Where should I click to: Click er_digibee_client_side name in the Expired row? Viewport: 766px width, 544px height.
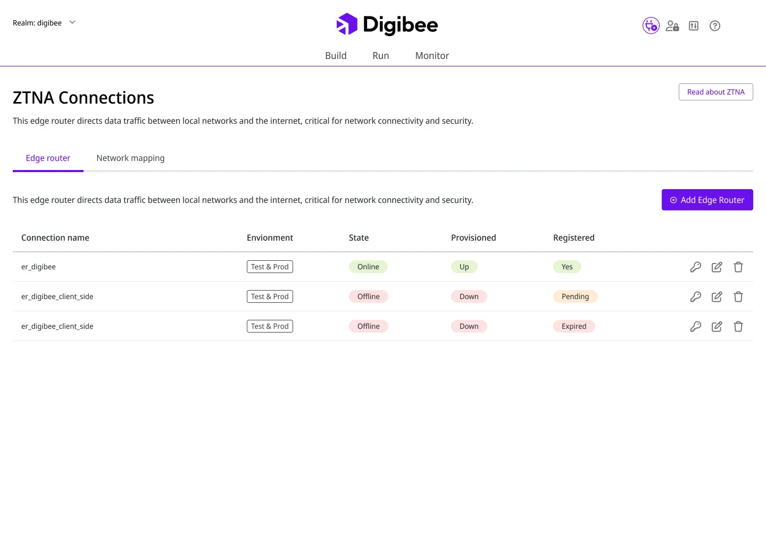(x=57, y=326)
